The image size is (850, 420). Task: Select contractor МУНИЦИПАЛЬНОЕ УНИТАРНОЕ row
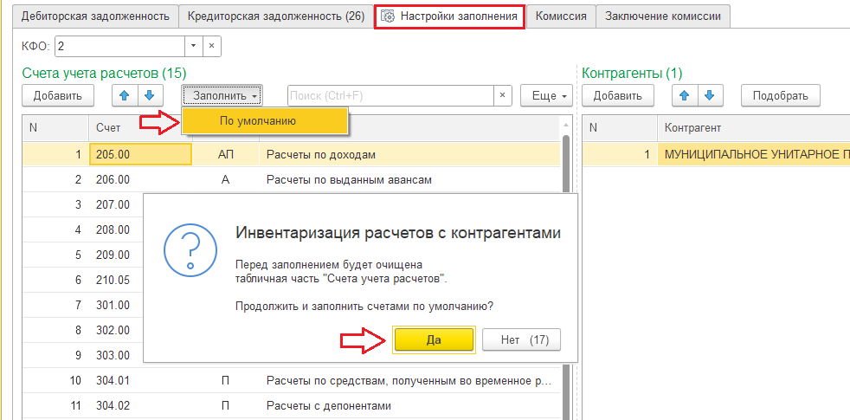coord(716,155)
